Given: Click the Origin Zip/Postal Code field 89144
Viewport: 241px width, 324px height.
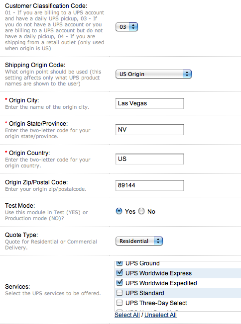Looking at the screenshot, I should [x=149, y=185].
